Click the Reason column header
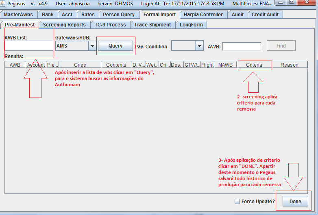This screenshot has height=215, width=318. click(290, 65)
